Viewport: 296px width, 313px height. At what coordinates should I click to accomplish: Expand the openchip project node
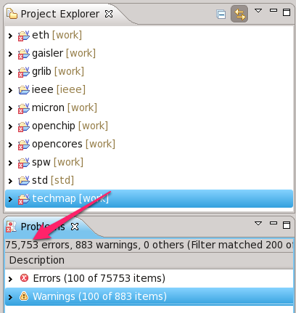pos(10,126)
